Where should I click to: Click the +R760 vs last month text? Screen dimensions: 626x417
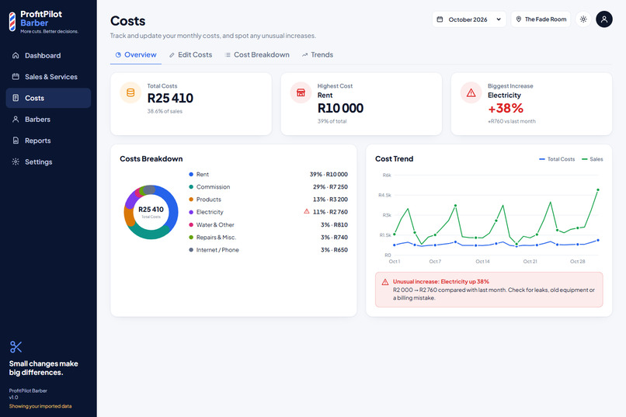[511, 121]
